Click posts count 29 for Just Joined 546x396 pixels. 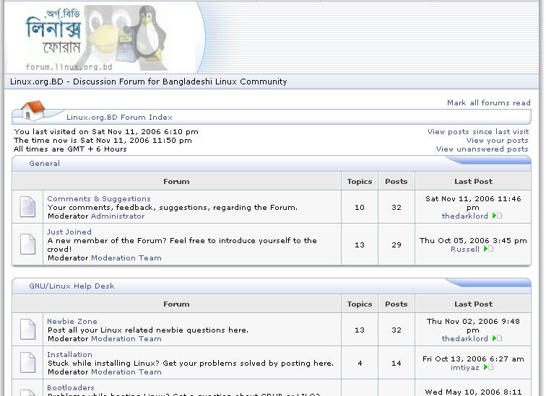coord(396,245)
